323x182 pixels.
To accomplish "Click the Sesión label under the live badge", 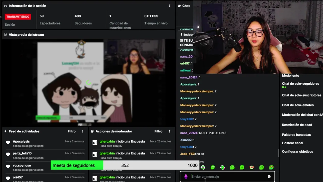I will pos(10,25).
